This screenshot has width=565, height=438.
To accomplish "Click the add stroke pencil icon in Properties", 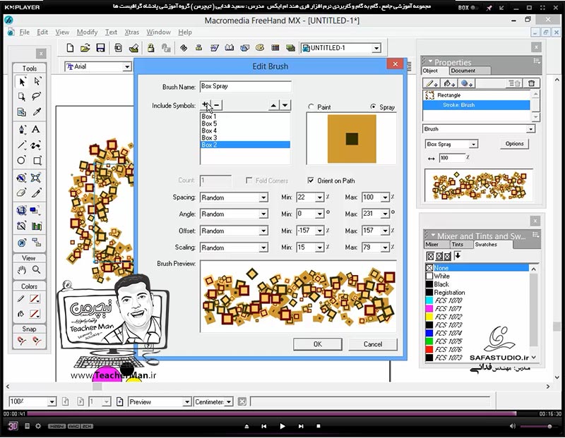I will pos(432,83).
